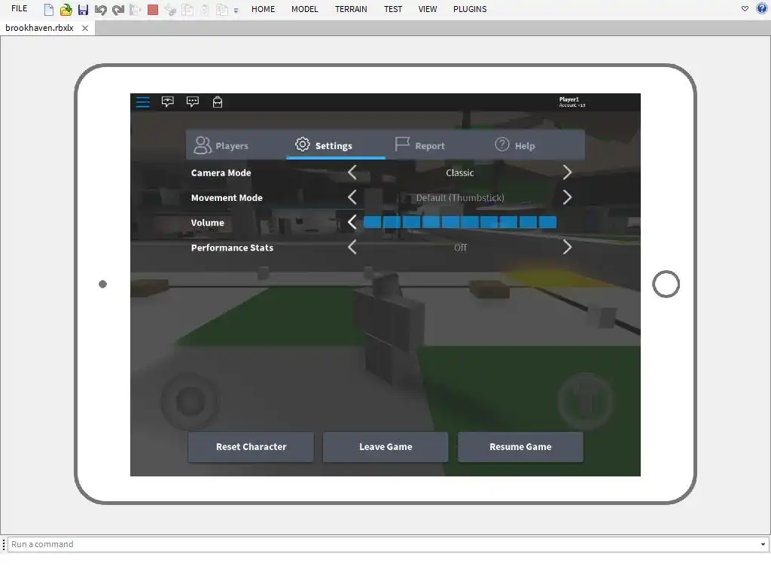Viewport: 771px width, 578px height.
Task: Close the brookhaven.rbxlx tab
Action: (85, 28)
